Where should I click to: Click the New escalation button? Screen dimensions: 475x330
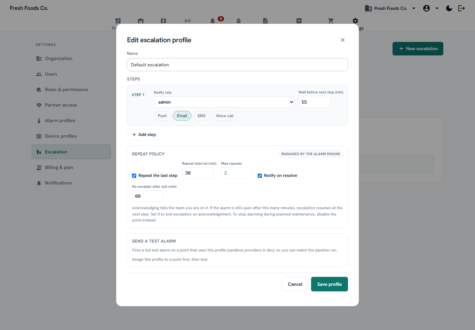418,49
